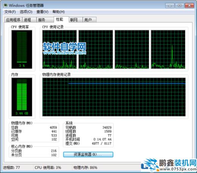Click the 进程数 value 77 in 系统 group

click(x=109, y=136)
